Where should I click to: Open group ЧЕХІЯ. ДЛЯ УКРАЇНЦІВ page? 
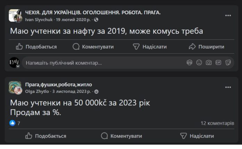pyautogui.click(x=93, y=12)
